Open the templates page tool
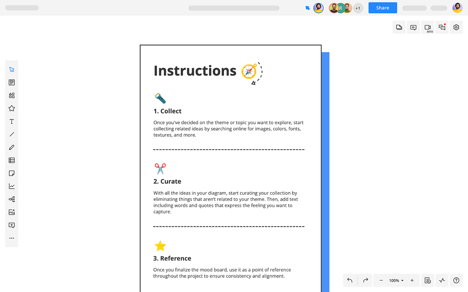Image resolution: width=468 pixels, height=292 pixels. (12, 82)
